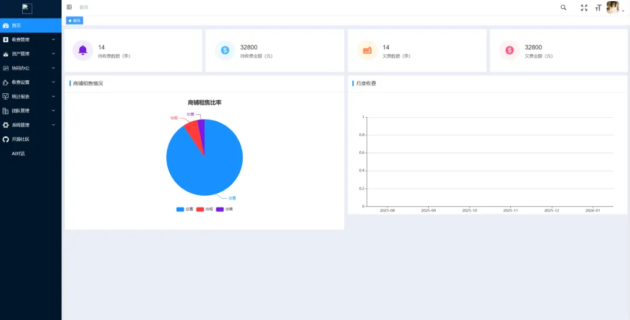Open the AI对话 menu item
This screenshot has height=320, width=630.
(19, 153)
